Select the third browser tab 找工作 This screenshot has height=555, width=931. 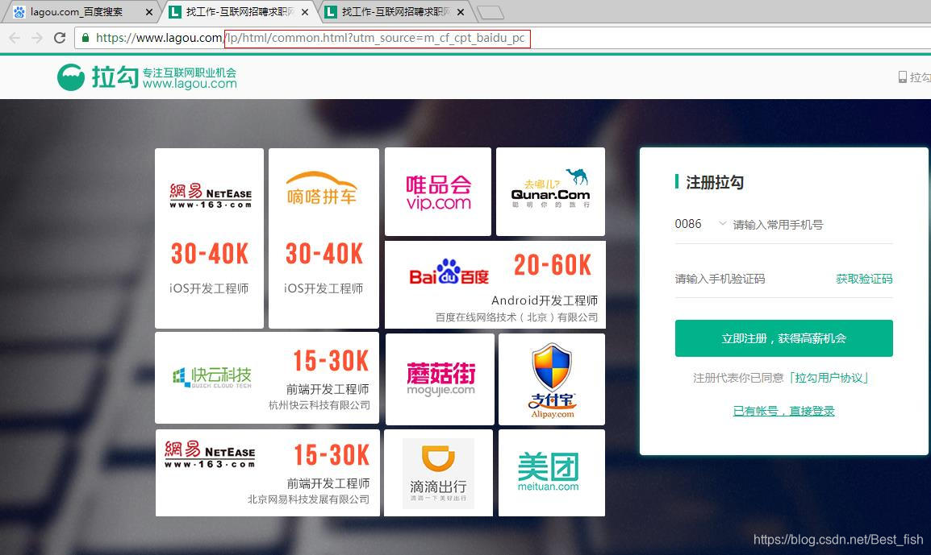396,12
